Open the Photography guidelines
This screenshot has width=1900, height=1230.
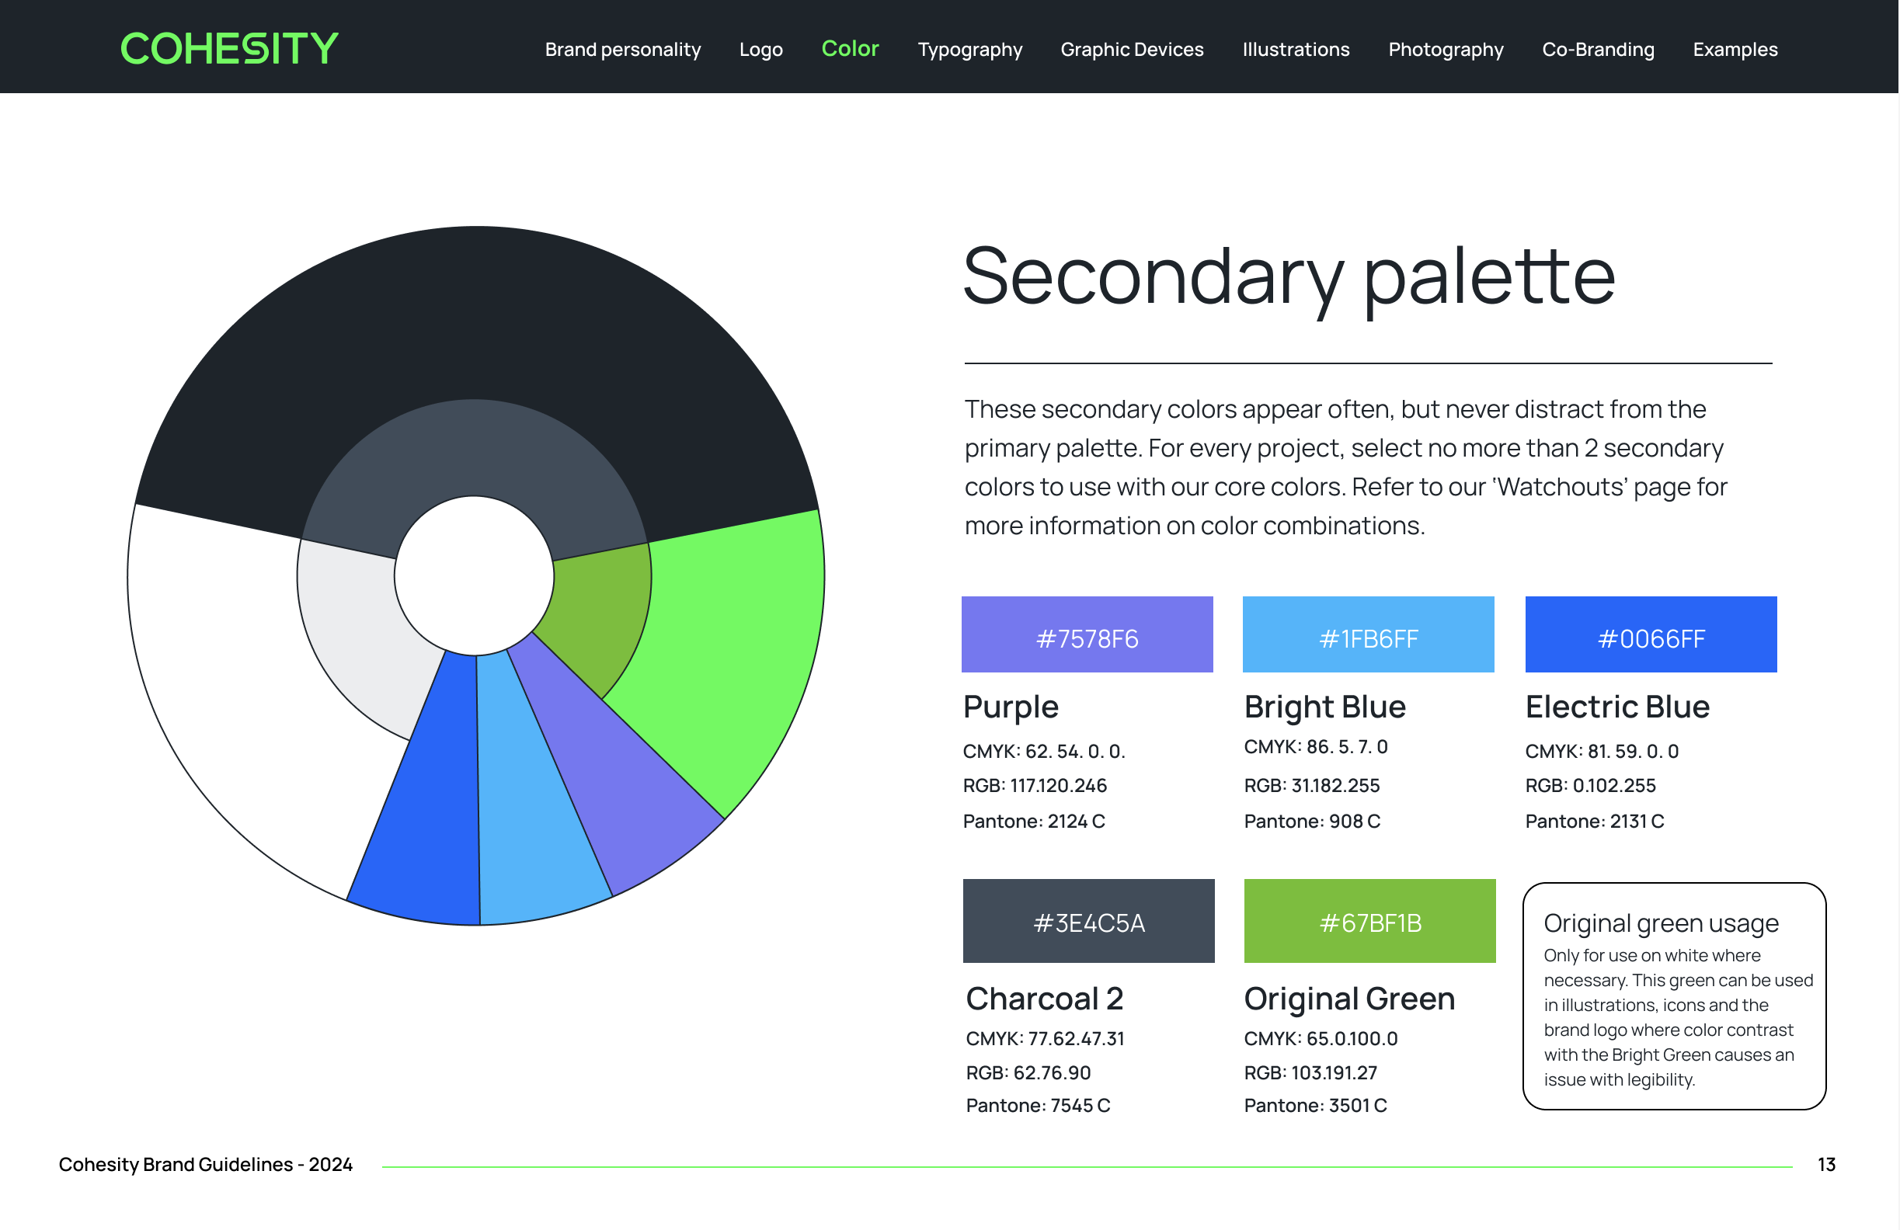coord(1445,50)
